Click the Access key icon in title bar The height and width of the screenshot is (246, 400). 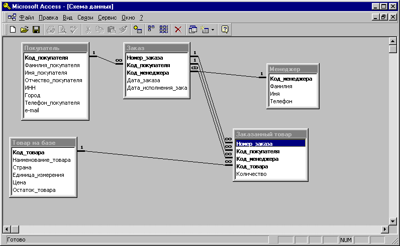[x=7, y=6]
